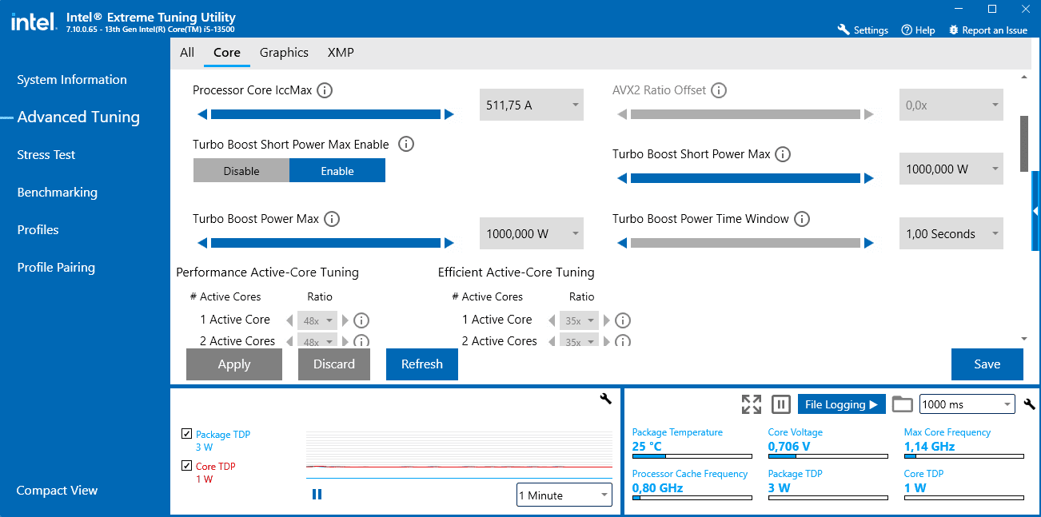Open Help in the title bar
The image size is (1041, 517).
click(918, 30)
